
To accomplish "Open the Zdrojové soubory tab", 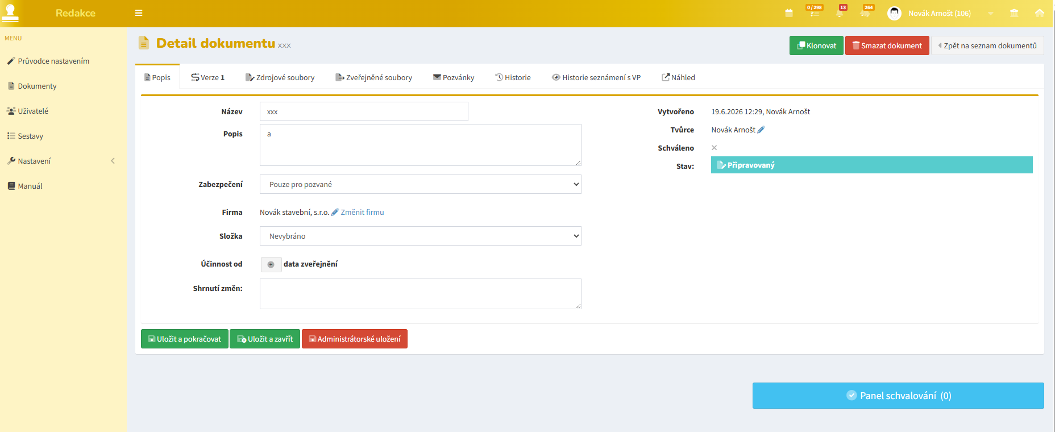I will [280, 77].
